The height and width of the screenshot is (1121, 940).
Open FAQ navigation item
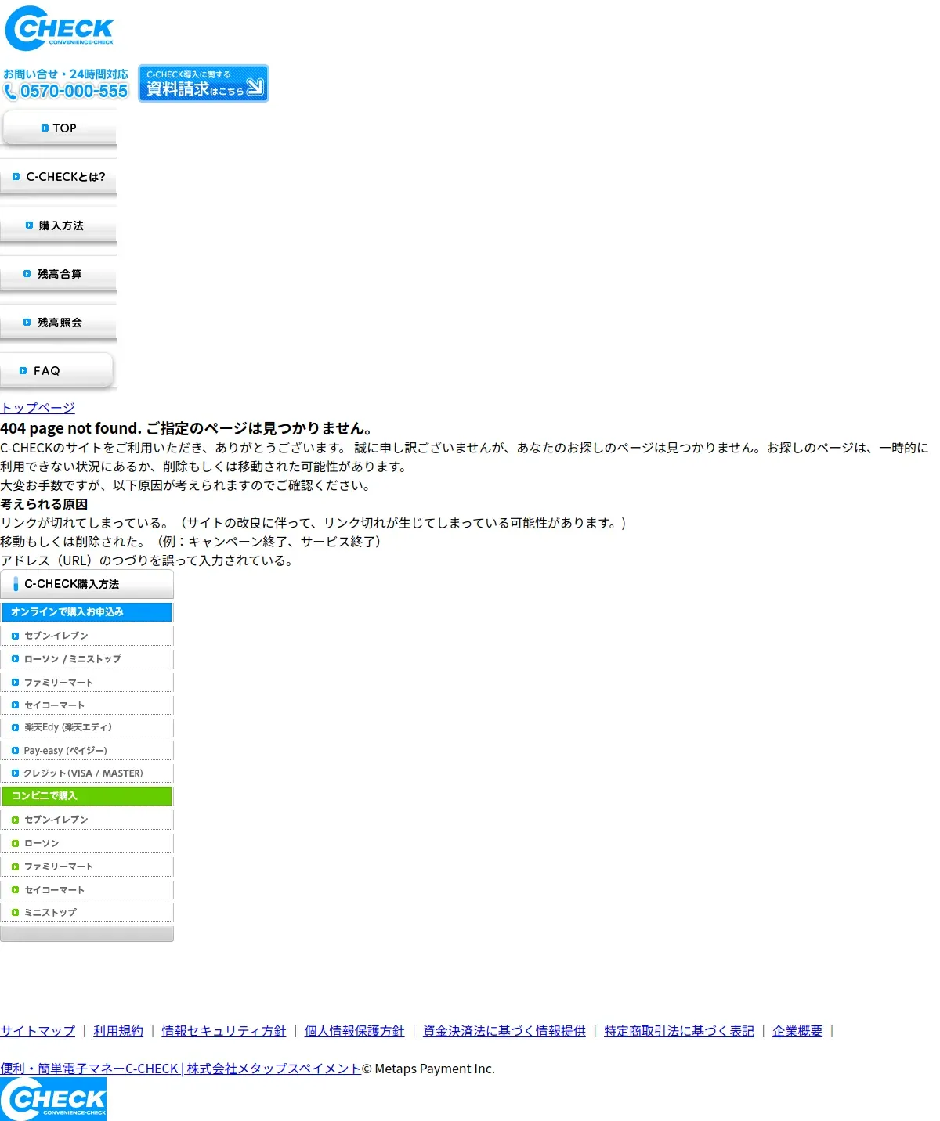[59, 371]
